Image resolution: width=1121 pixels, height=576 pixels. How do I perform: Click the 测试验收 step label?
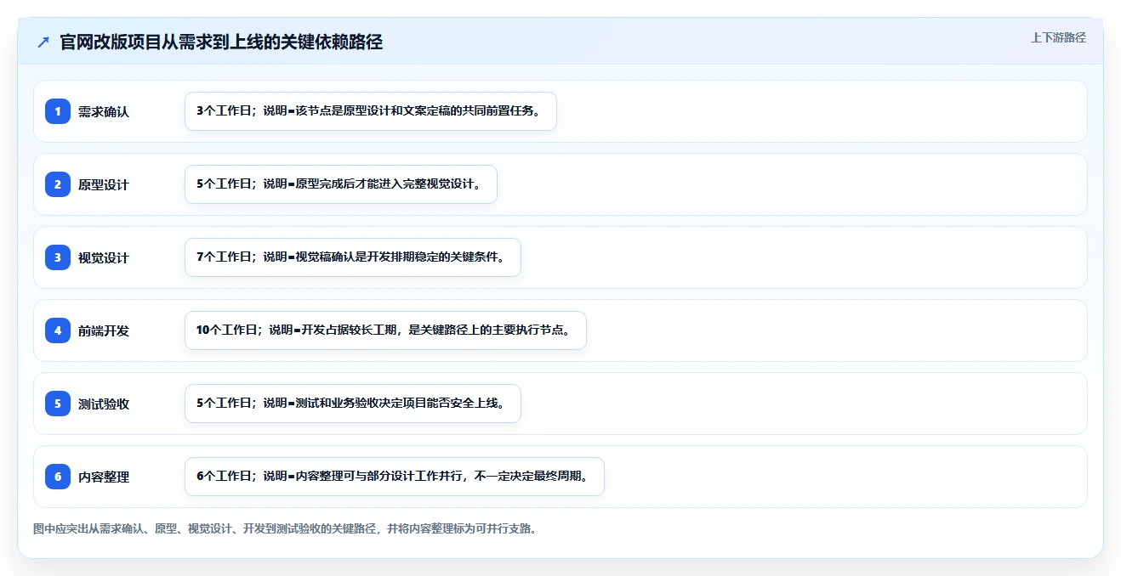pos(104,404)
